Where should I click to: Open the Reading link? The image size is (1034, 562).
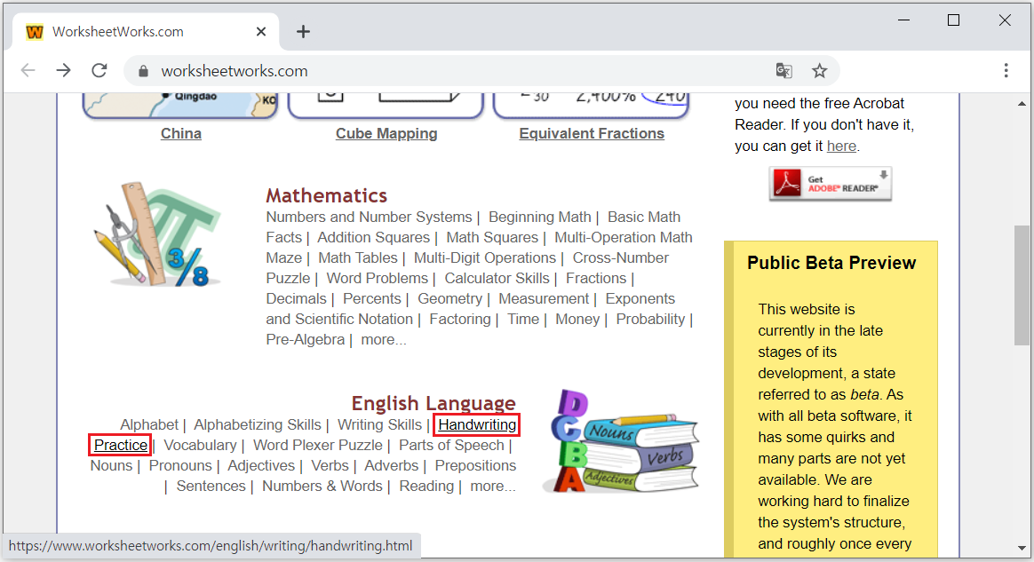pos(426,487)
